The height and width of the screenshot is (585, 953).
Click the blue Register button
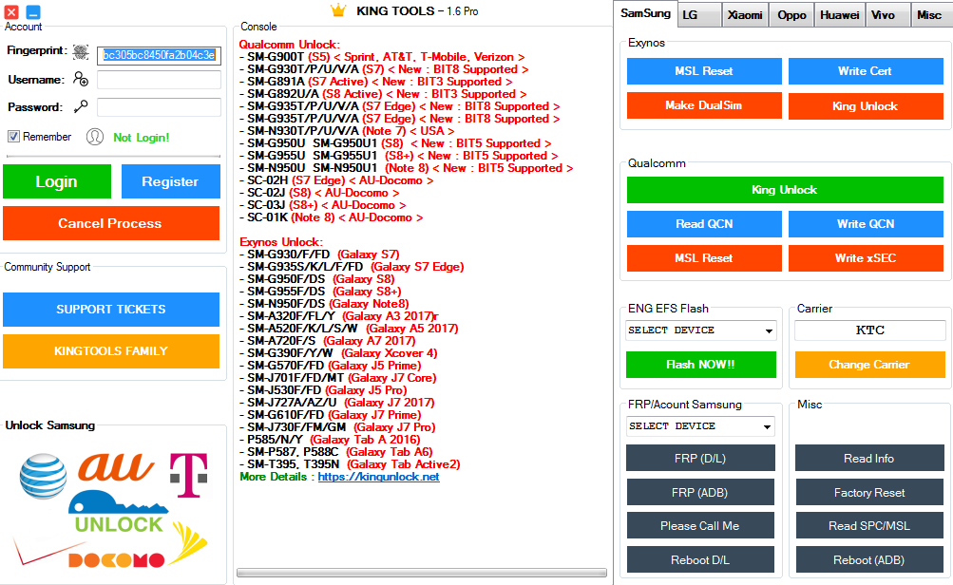tap(171, 181)
